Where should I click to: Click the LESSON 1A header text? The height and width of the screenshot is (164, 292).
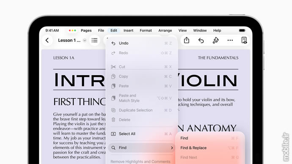(63, 58)
